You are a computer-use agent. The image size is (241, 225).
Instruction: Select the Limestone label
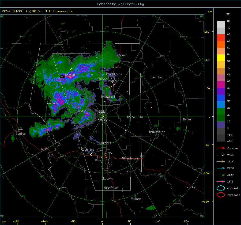pyautogui.click(x=51, y=103)
